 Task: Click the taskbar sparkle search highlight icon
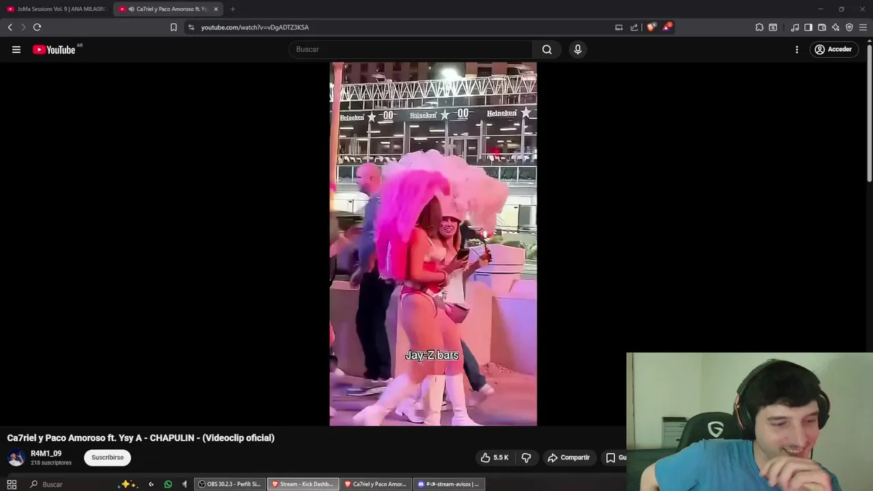(127, 484)
